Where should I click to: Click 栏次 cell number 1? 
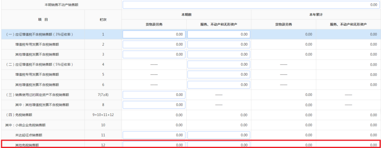point(103,34)
